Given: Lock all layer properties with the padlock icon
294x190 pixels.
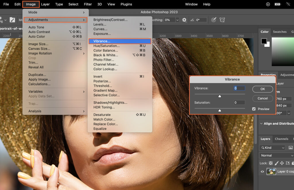Looking at the screenshot, I should pyautogui.click(x=293, y=163).
